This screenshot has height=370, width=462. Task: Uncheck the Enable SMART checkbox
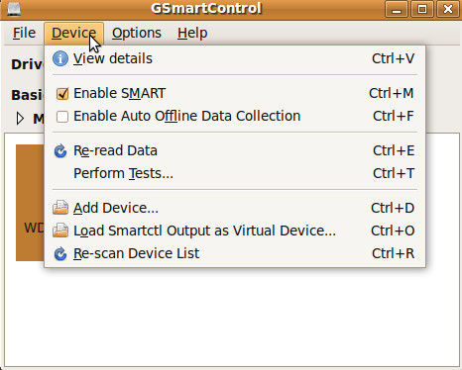pos(62,94)
